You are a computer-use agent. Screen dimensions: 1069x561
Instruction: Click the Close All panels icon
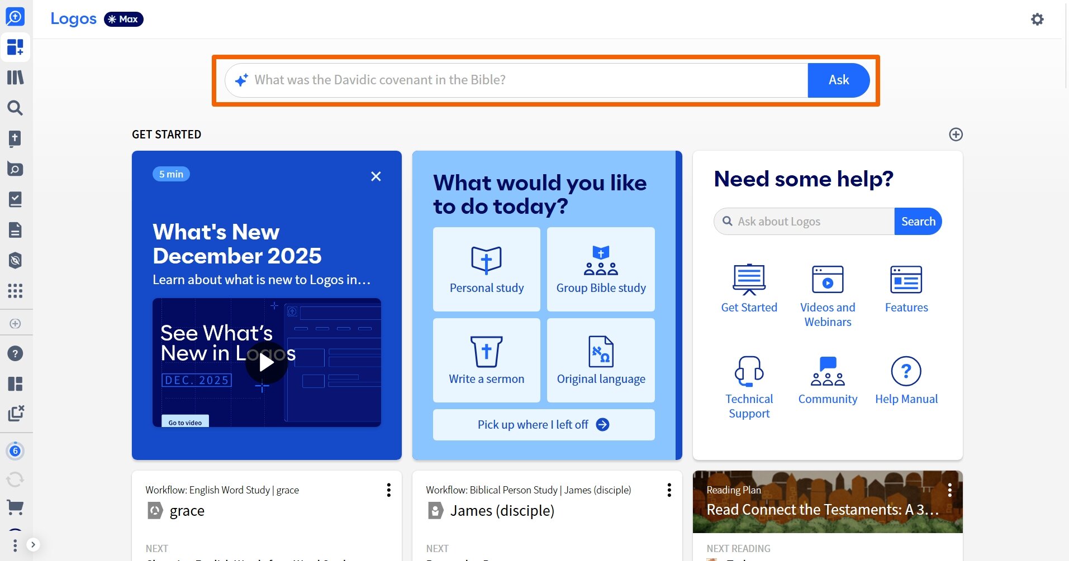(x=16, y=414)
